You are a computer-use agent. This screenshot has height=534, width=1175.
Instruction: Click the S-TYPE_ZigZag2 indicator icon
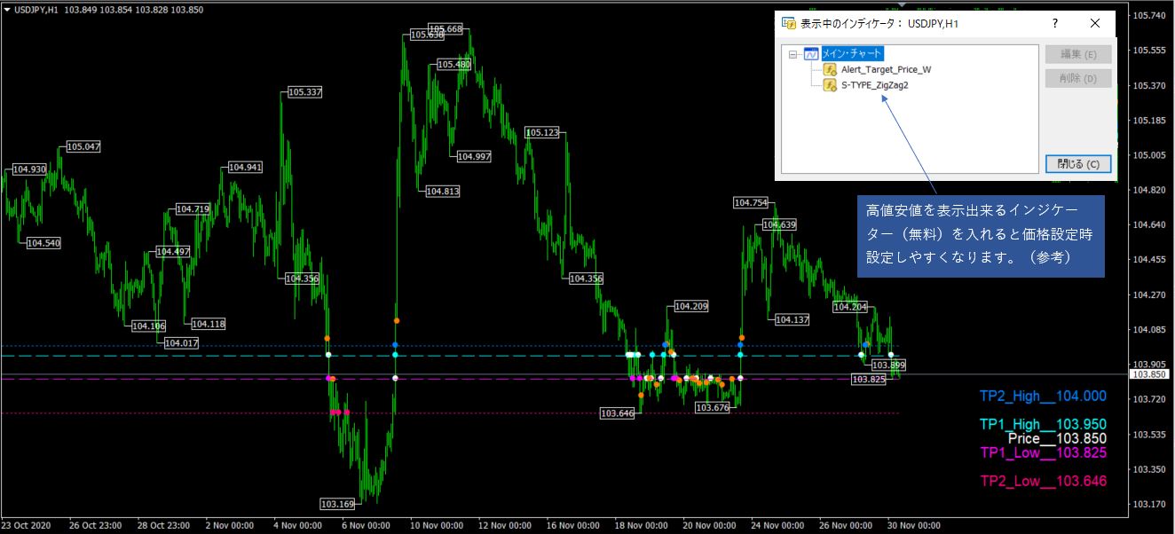(830, 85)
